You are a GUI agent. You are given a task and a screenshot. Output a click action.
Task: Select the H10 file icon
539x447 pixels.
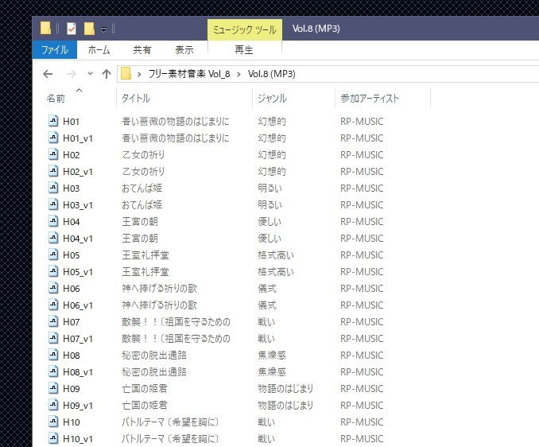(x=53, y=422)
